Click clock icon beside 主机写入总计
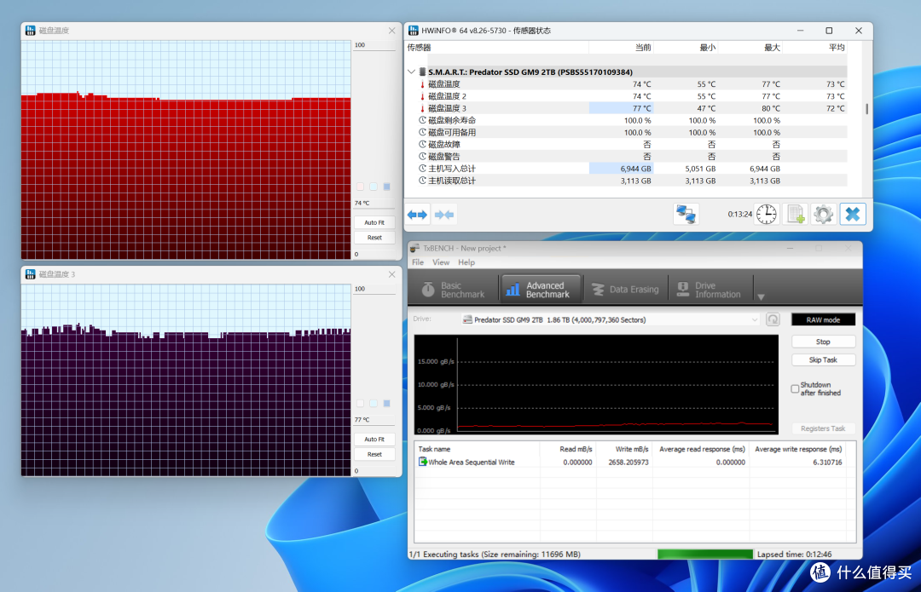Viewport: 921px width, 592px height. (x=422, y=169)
